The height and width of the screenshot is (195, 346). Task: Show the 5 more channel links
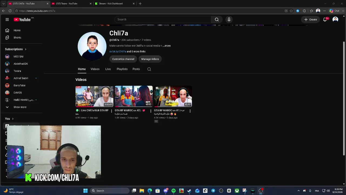coord(136,51)
